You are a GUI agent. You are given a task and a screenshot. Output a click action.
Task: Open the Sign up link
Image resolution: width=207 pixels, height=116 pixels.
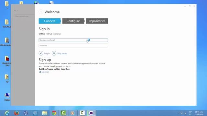pos(45,72)
